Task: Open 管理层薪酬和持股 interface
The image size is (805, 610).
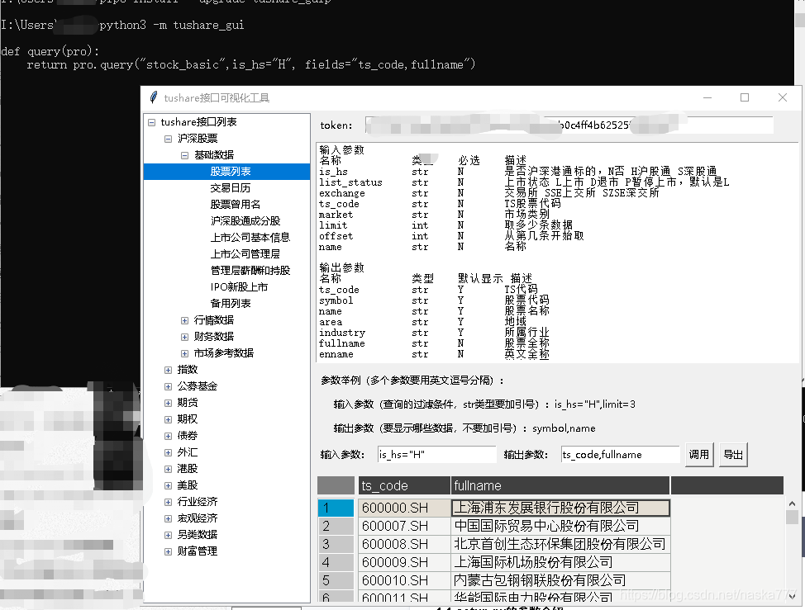Action: point(250,270)
